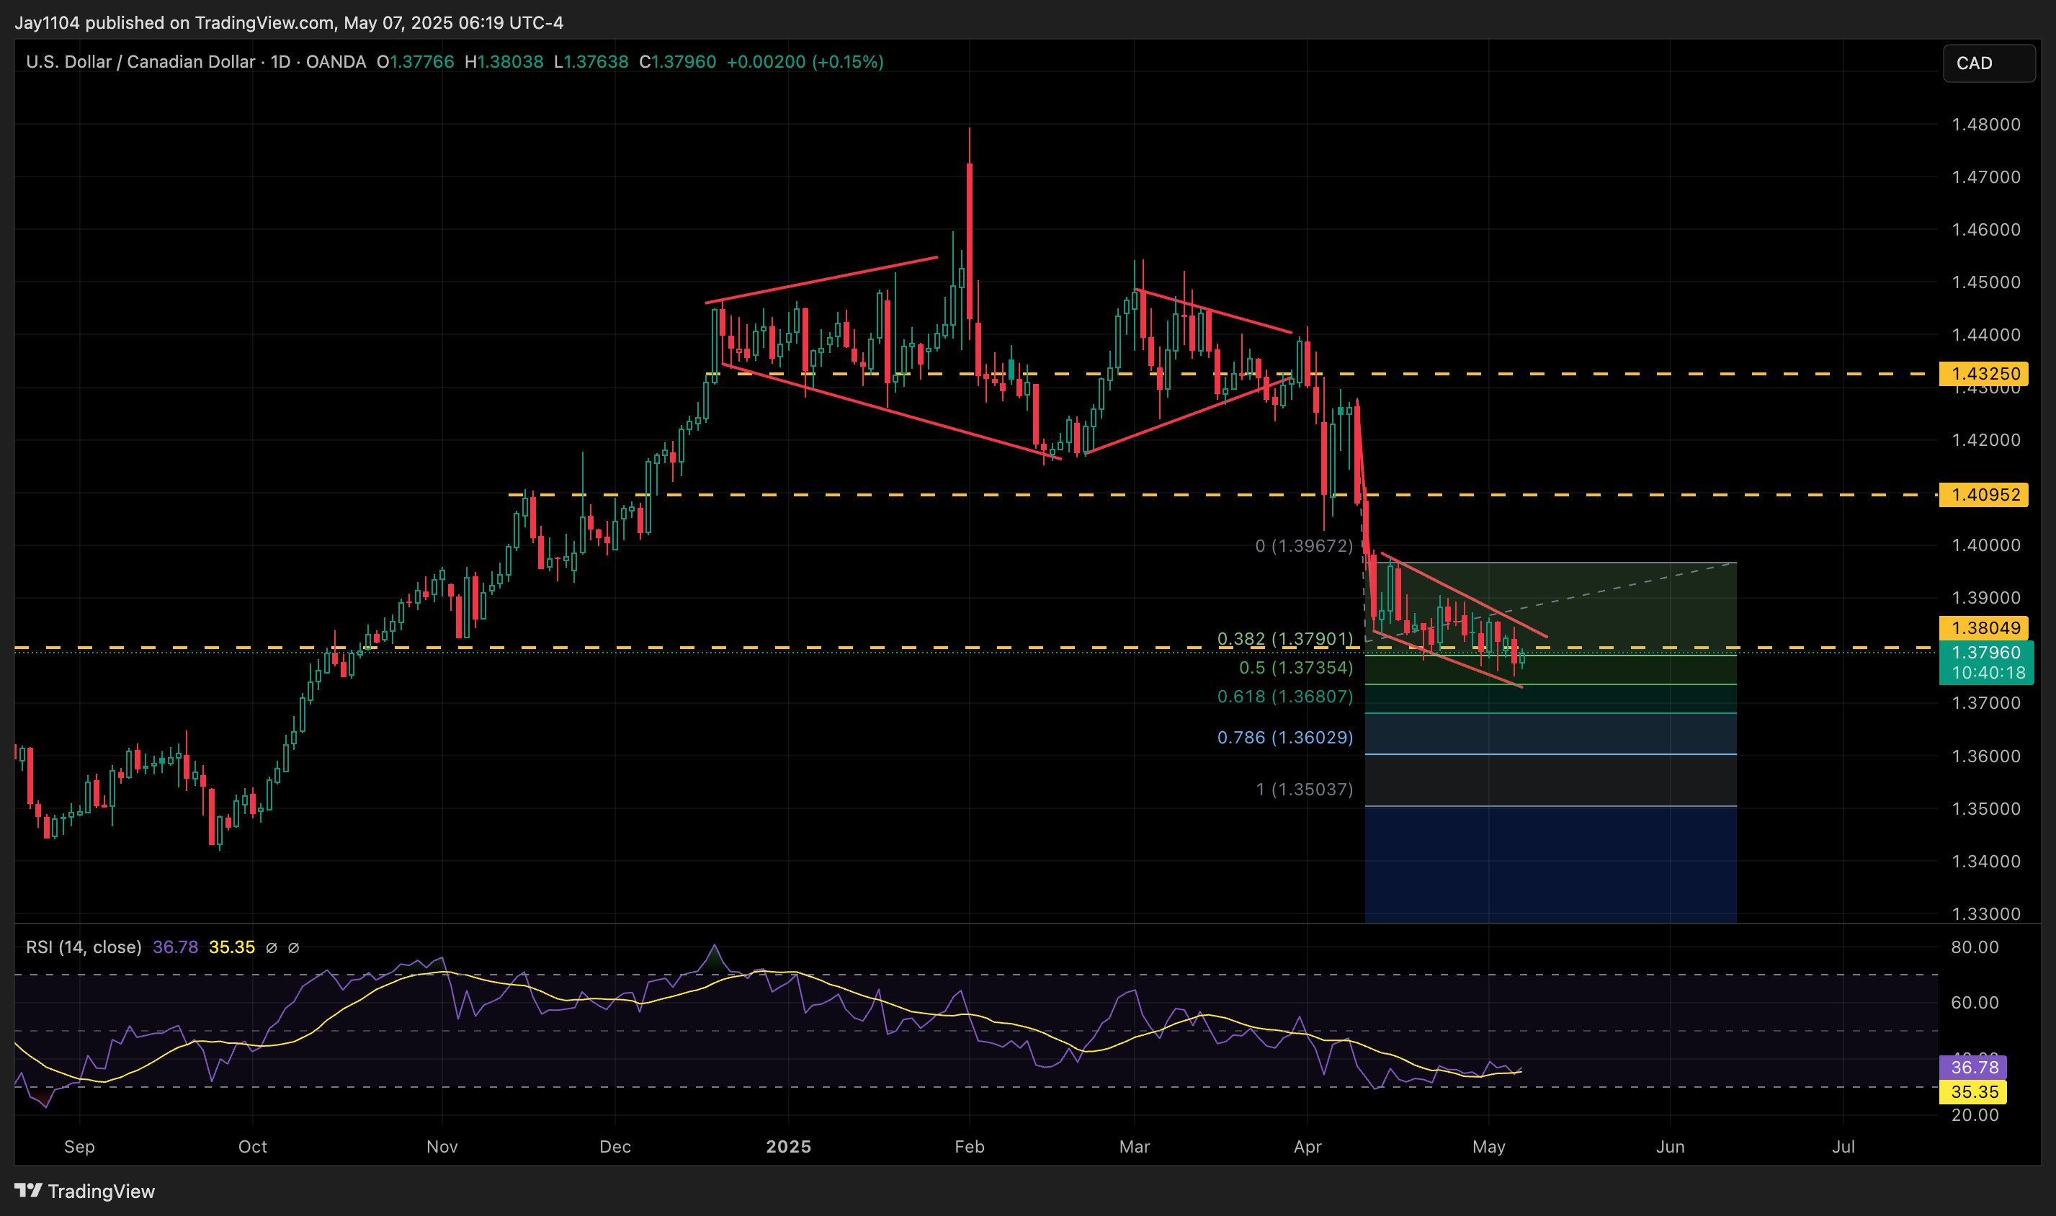Click the 1.45000 price axis label
This screenshot has width=2056, height=1216.
(1985, 282)
